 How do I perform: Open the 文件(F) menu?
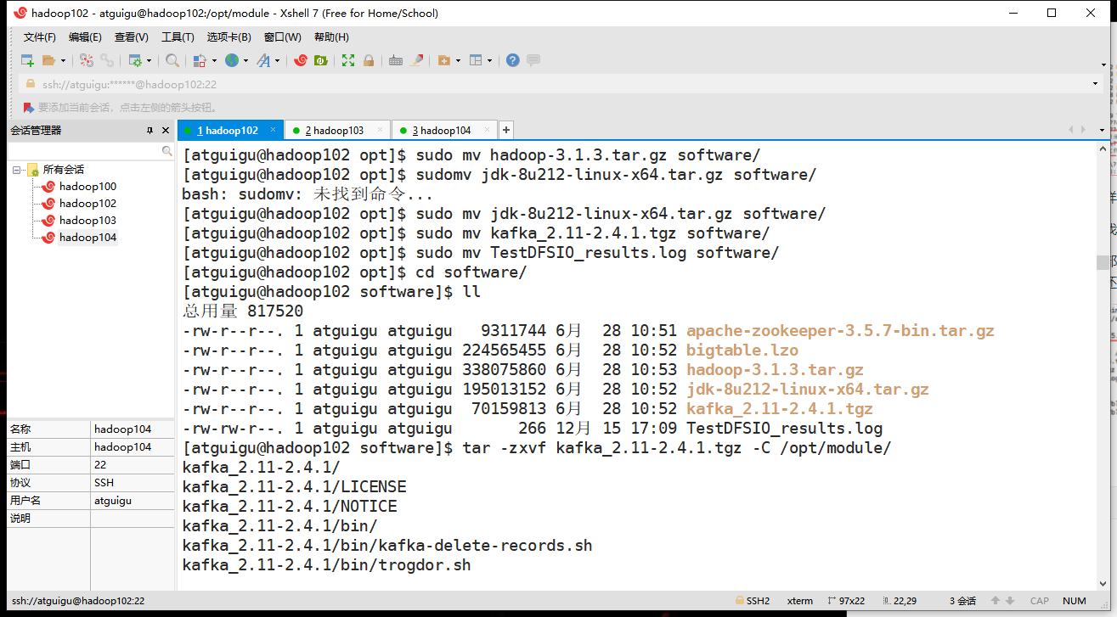tap(39, 37)
